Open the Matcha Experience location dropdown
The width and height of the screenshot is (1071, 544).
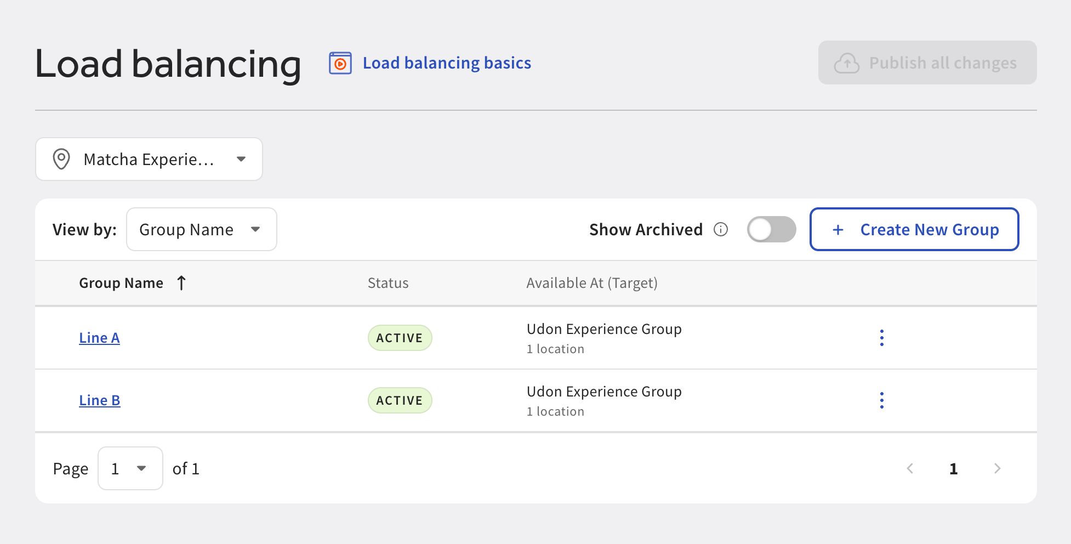[149, 159]
